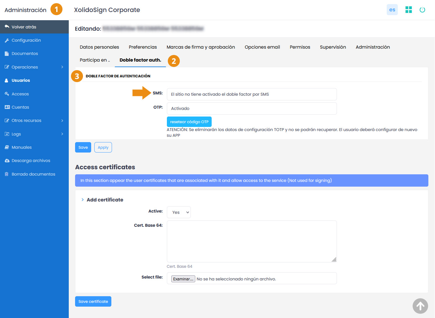Switch language using the es selector
The width and height of the screenshot is (435, 318).
pyautogui.click(x=392, y=10)
